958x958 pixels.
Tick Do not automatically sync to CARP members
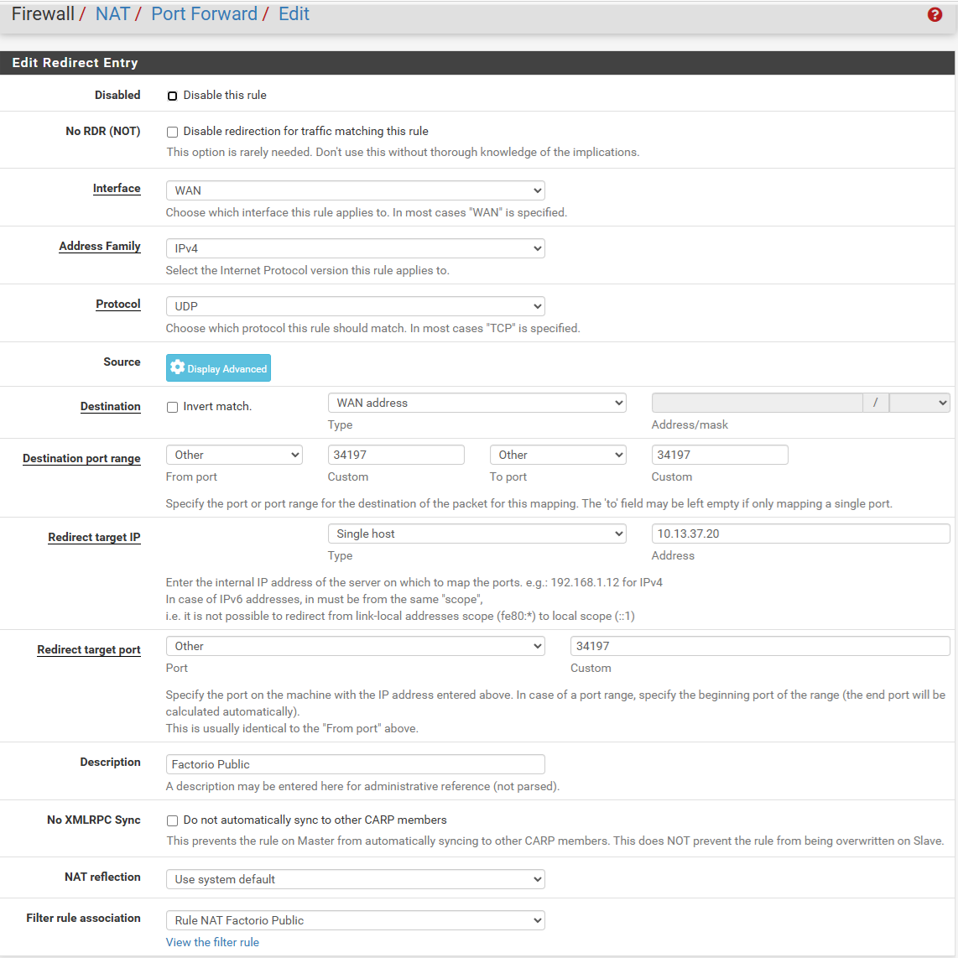tap(172, 820)
